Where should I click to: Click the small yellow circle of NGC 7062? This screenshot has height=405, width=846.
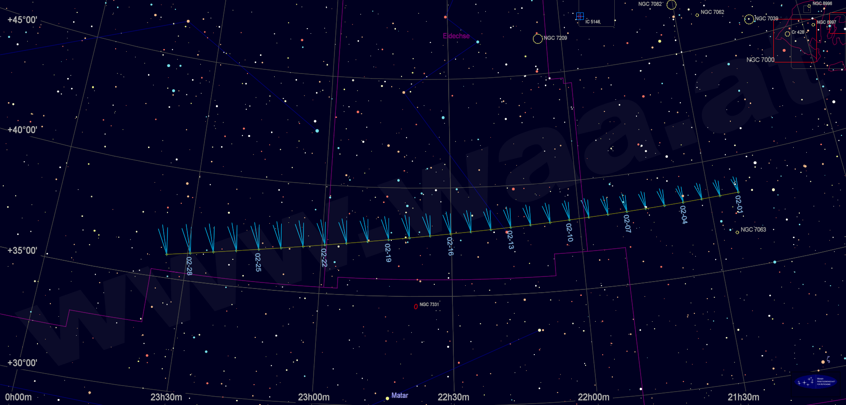[x=697, y=15]
